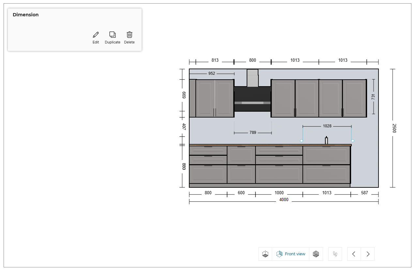Click the Duplicate icon in Dimension panel
The width and height of the screenshot is (415, 270).
(x=113, y=35)
